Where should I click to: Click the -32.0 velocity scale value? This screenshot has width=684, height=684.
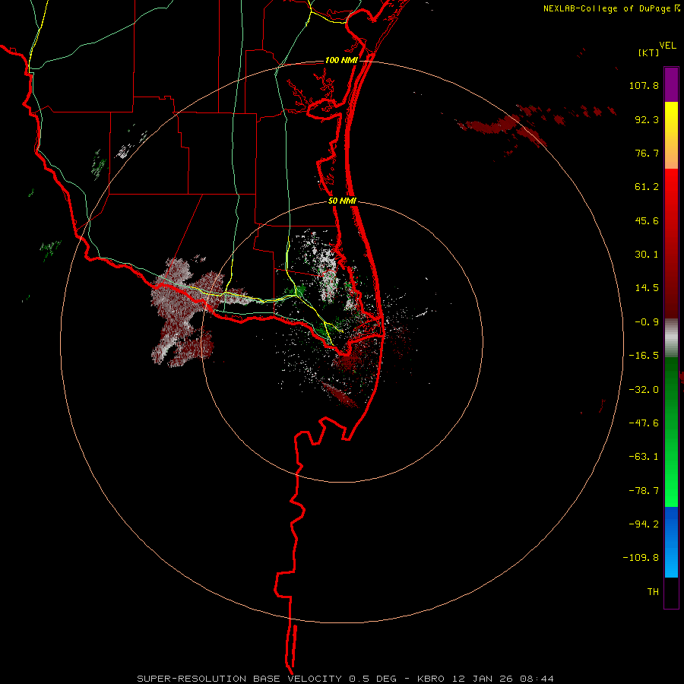point(644,390)
